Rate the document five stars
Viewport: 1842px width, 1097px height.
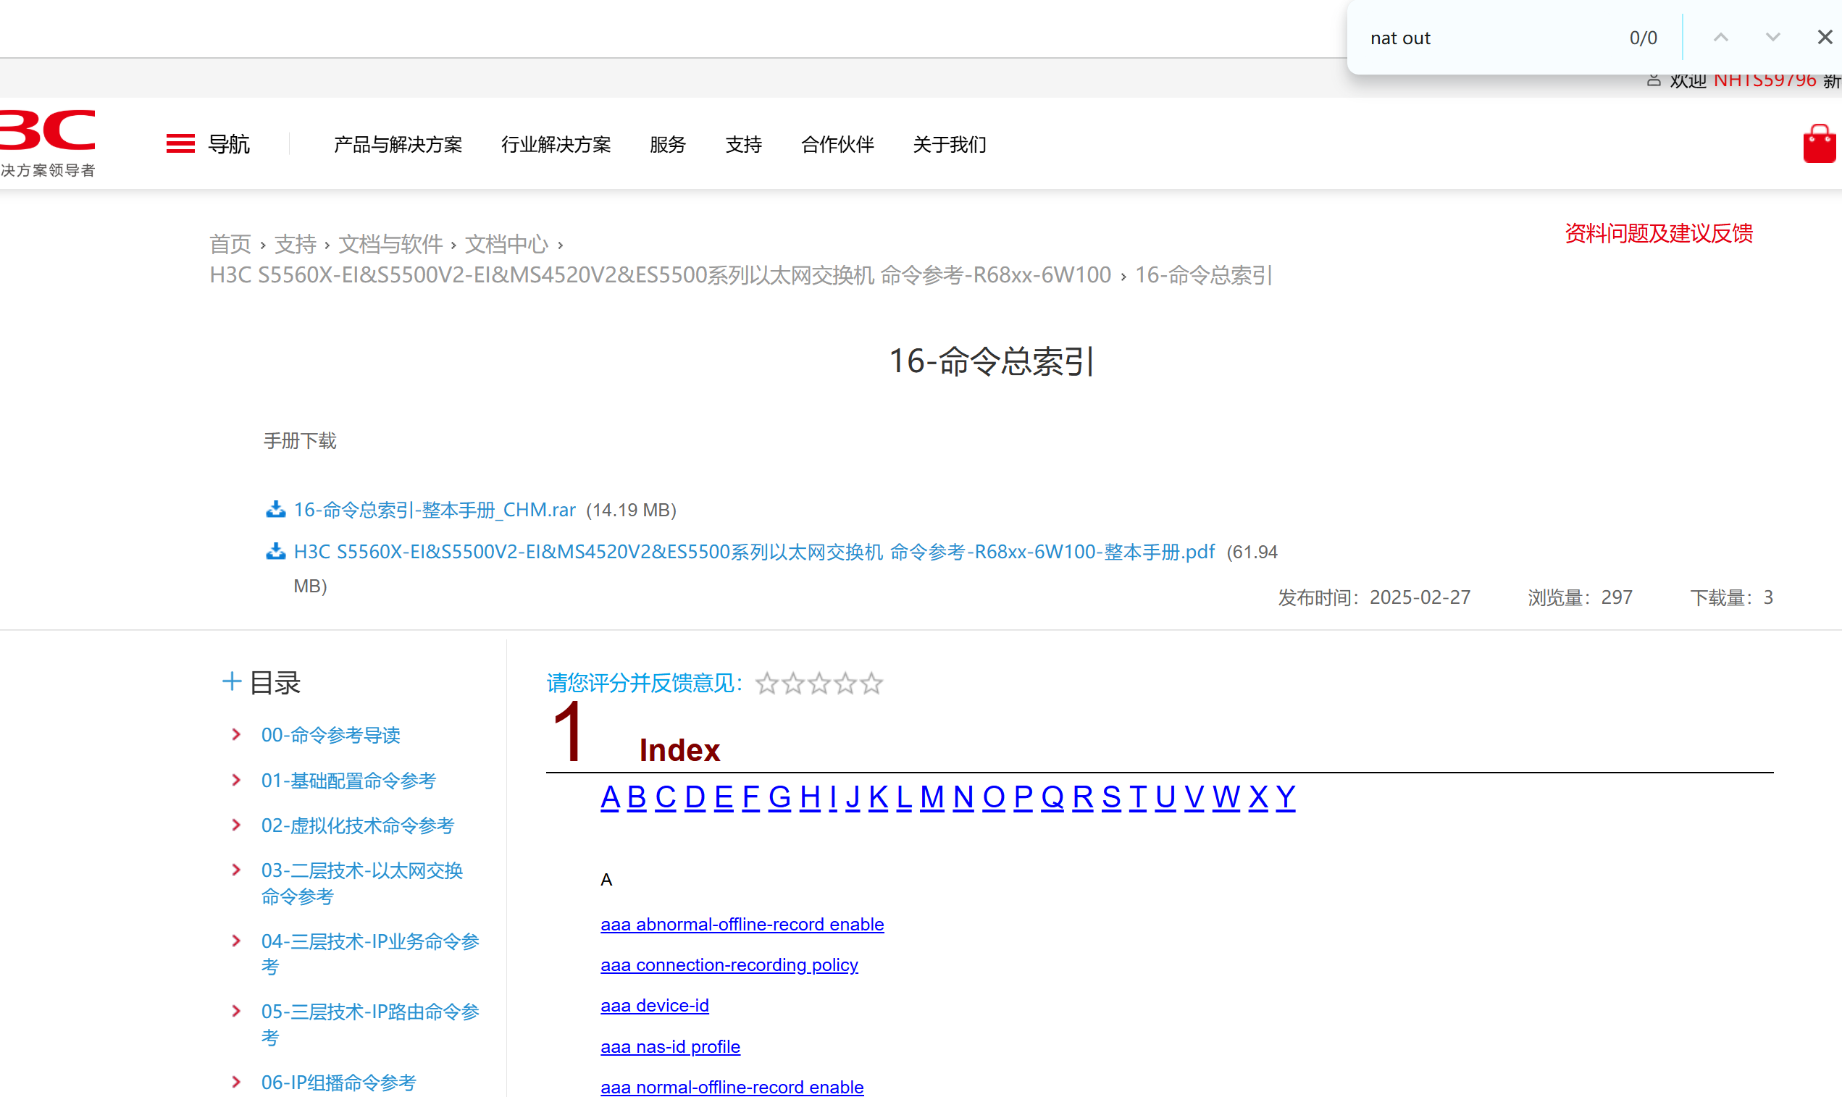point(872,684)
